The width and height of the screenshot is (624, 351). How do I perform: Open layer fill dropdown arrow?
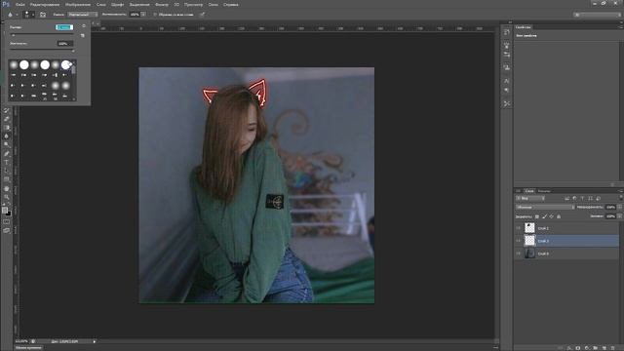[x=620, y=216]
